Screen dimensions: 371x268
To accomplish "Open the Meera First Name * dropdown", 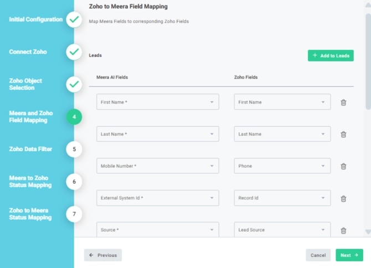I will 158,102.
